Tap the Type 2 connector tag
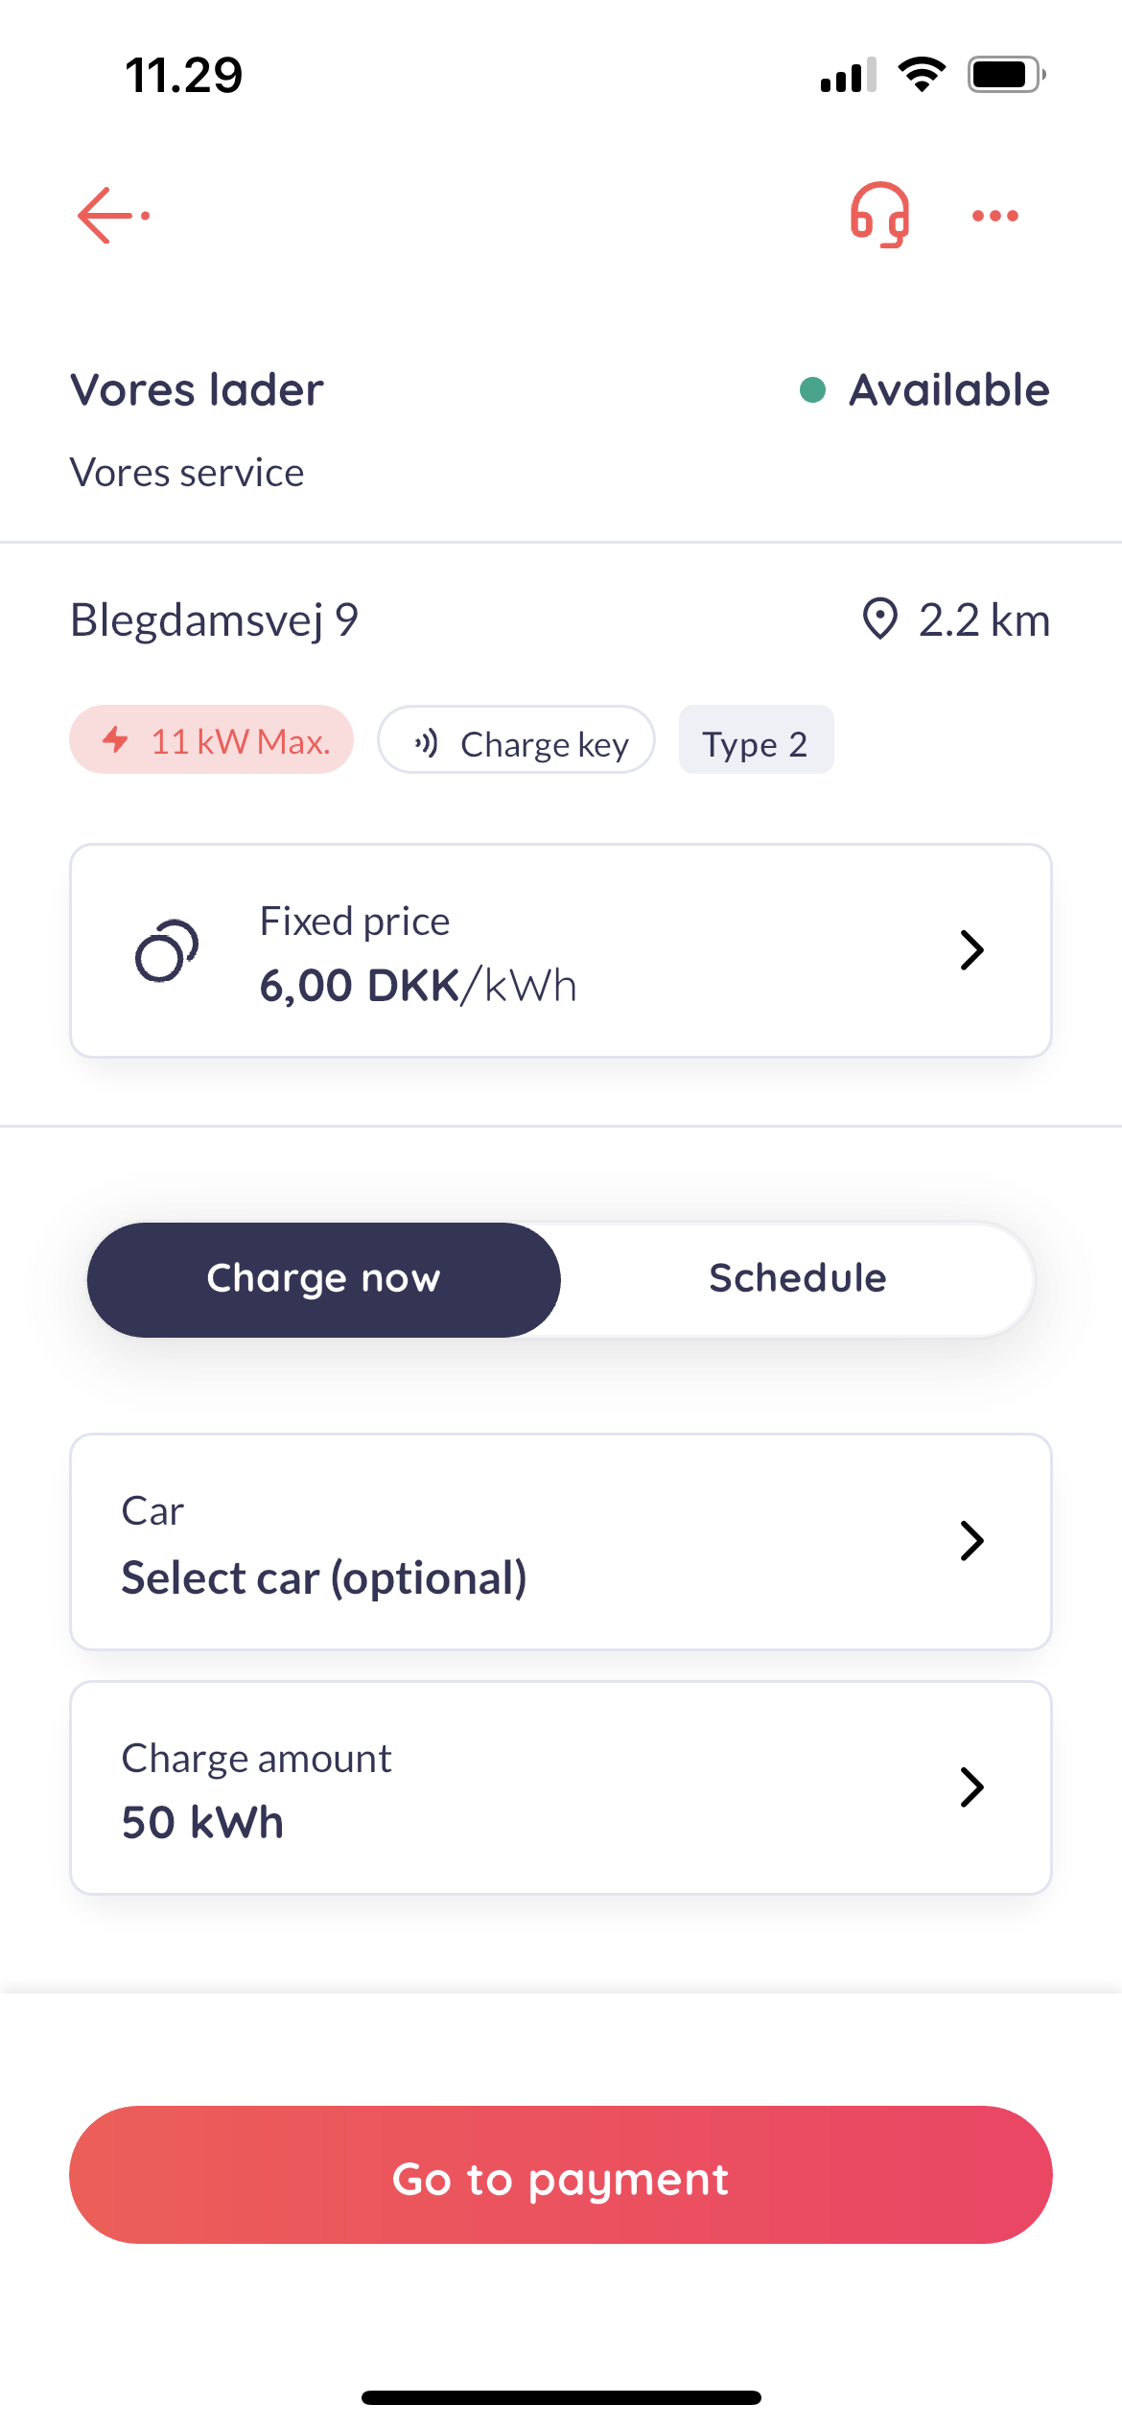Image resolution: width=1122 pixels, height=2428 pixels. click(756, 742)
